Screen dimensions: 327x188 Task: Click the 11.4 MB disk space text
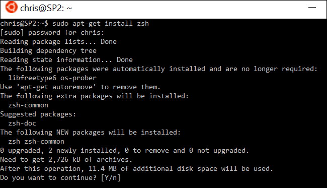103,168
